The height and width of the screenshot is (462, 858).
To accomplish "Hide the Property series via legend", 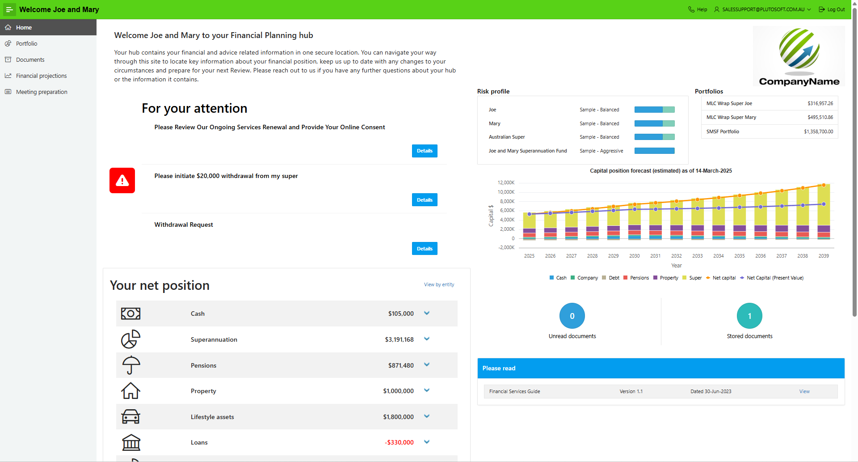I will [x=665, y=278].
